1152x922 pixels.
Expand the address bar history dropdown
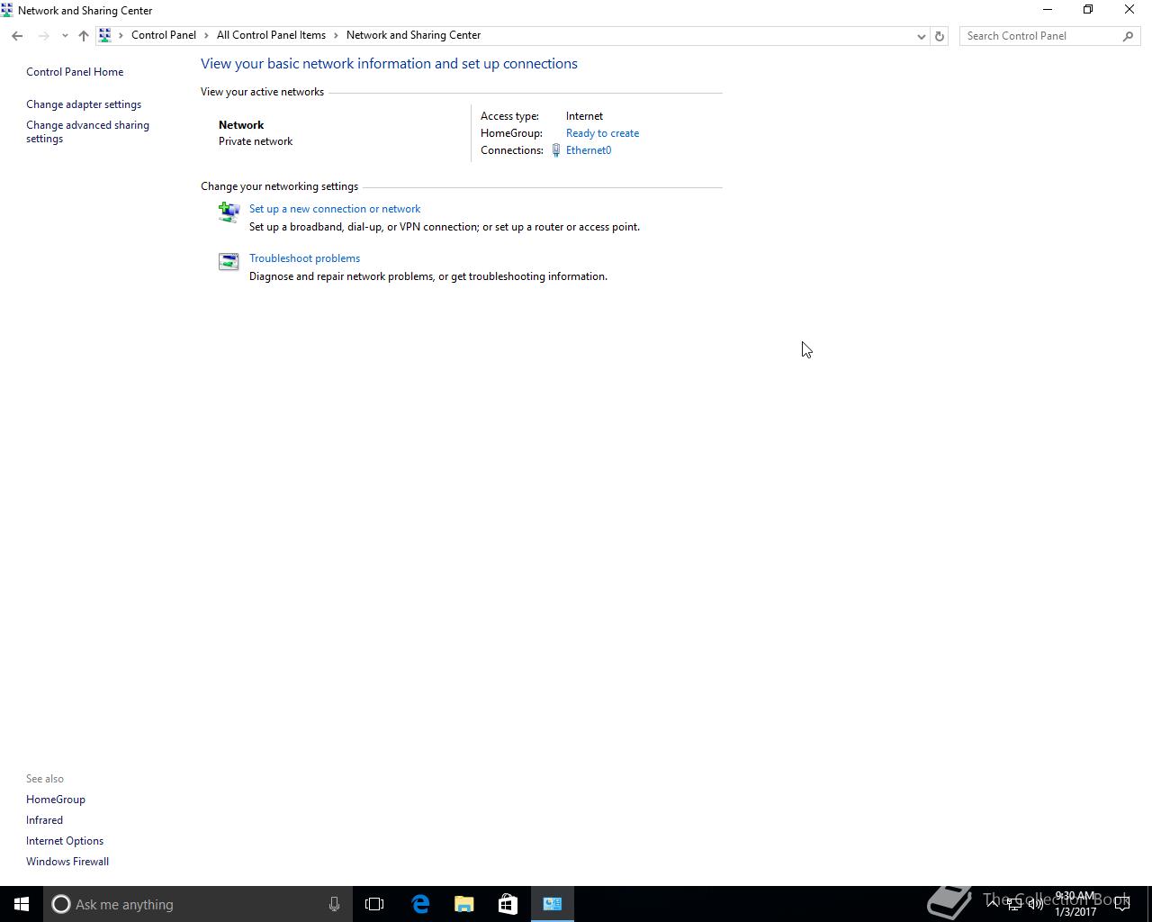(921, 36)
